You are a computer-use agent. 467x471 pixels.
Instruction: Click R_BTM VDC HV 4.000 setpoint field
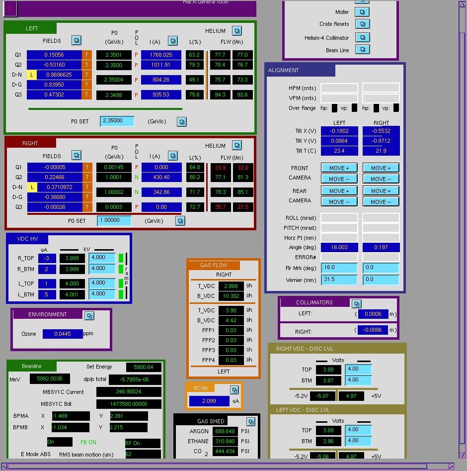point(102,269)
